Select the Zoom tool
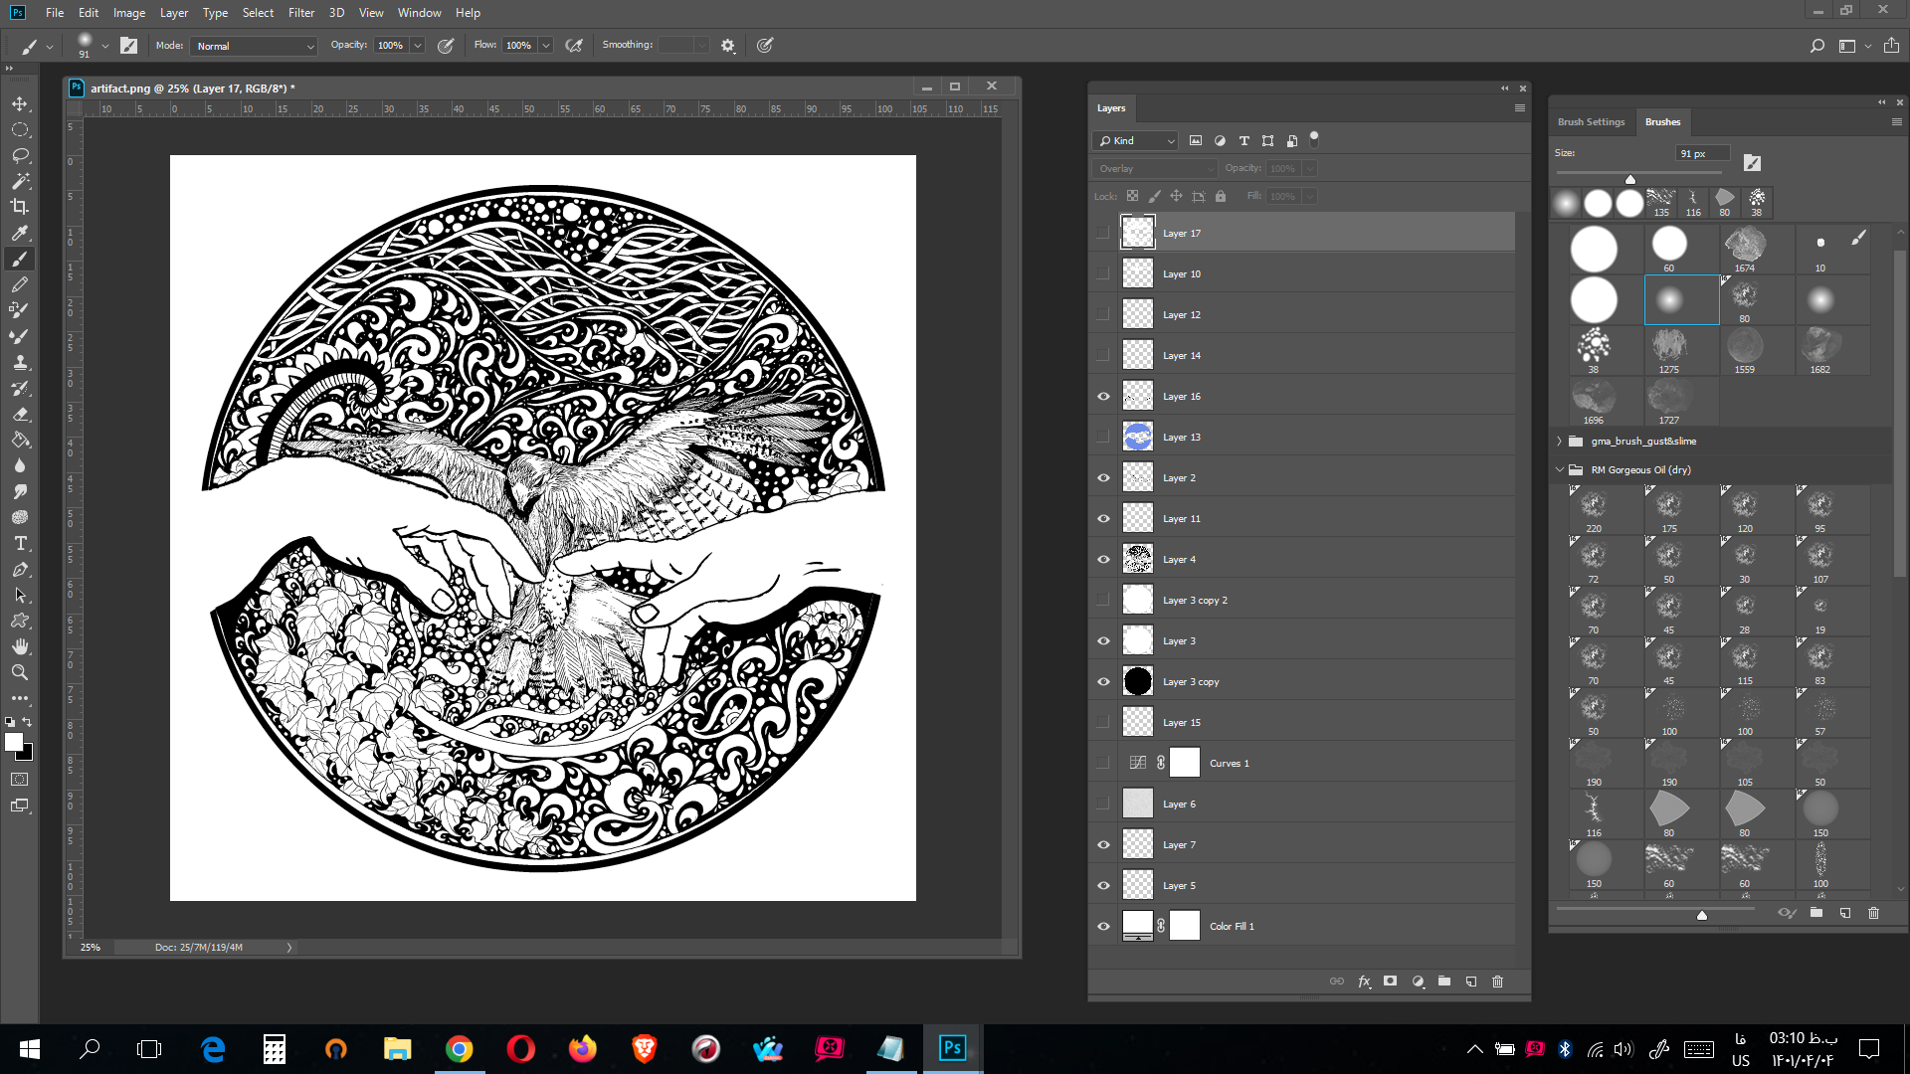 pyautogui.click(x=20, y=672)
